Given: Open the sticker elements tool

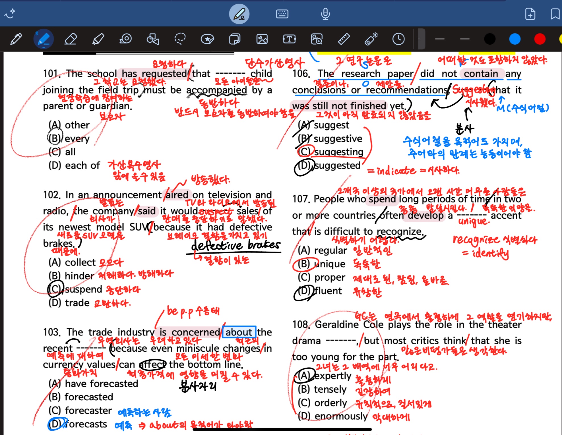Looking at the screenshot, I should (x=207, y=39).
